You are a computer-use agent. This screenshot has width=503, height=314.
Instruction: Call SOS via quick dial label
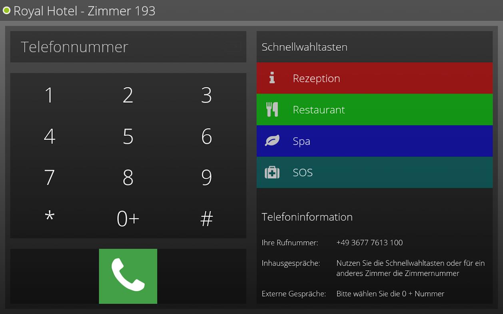click(x=303, y=173)
